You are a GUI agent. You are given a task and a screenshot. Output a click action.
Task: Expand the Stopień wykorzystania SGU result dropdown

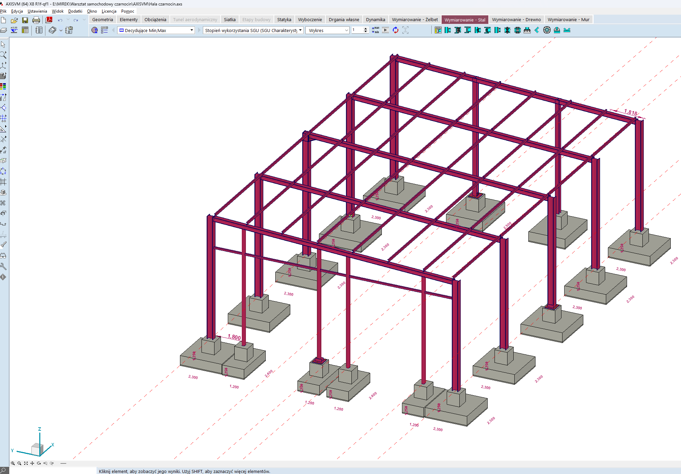click(300, 30)
